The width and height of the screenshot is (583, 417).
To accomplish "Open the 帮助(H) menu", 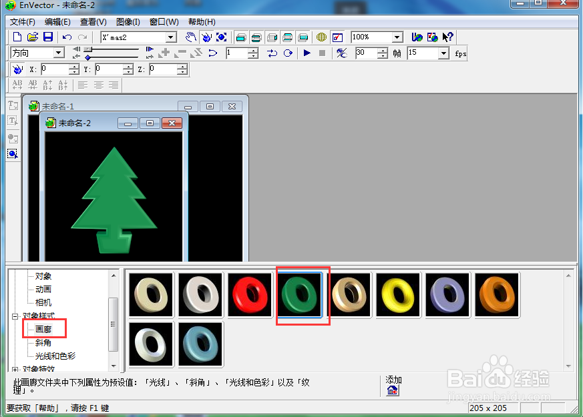I will click(x=202, y=22).
